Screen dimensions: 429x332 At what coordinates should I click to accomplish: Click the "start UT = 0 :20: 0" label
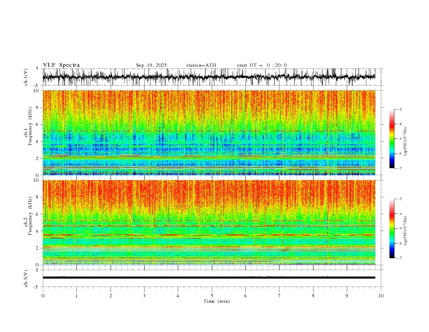262,65
